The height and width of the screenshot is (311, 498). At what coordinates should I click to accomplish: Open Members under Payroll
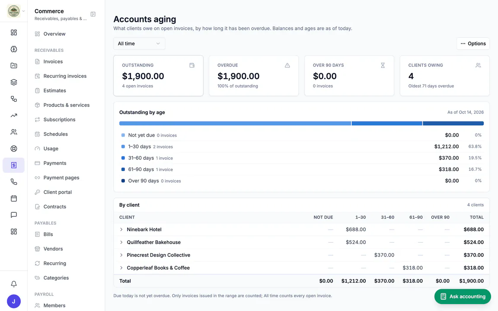point(66,305)
